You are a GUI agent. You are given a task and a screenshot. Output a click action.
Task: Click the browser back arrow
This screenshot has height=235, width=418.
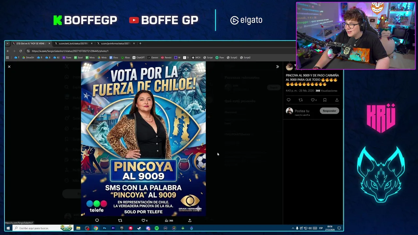click(x=8, y=51)
